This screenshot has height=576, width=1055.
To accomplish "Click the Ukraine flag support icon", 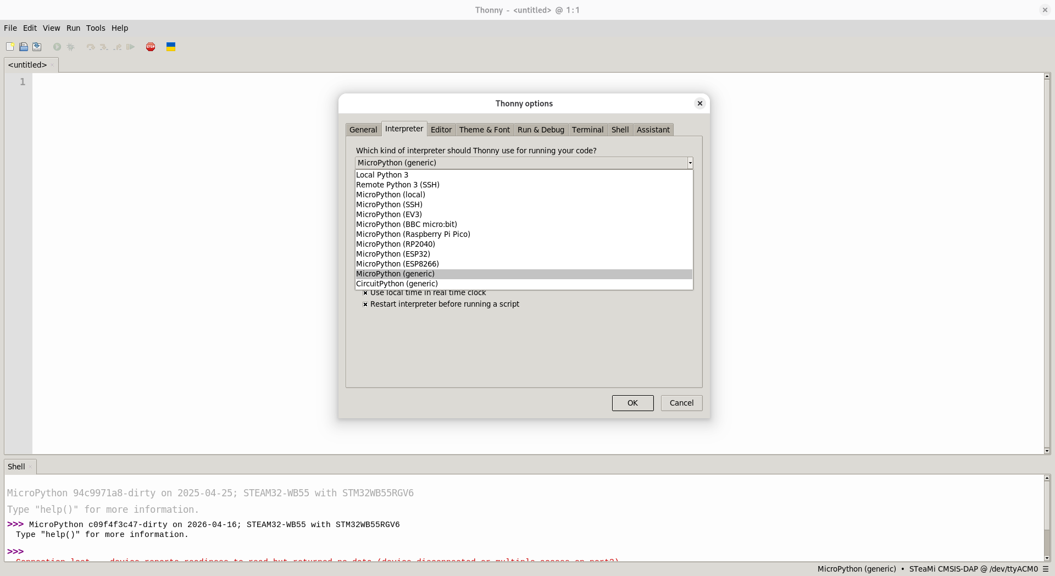I will [x=171, y=47].
